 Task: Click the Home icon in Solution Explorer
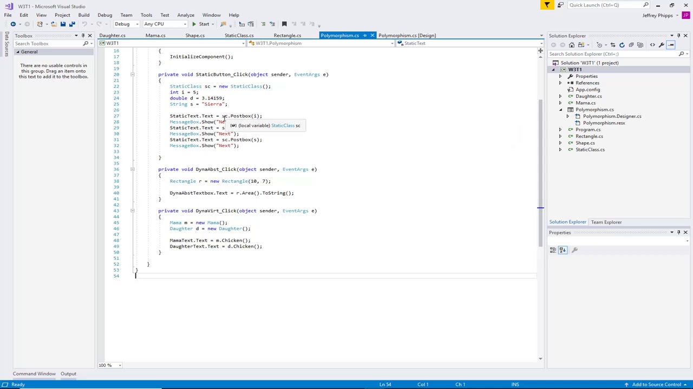[x=572, y=45]
